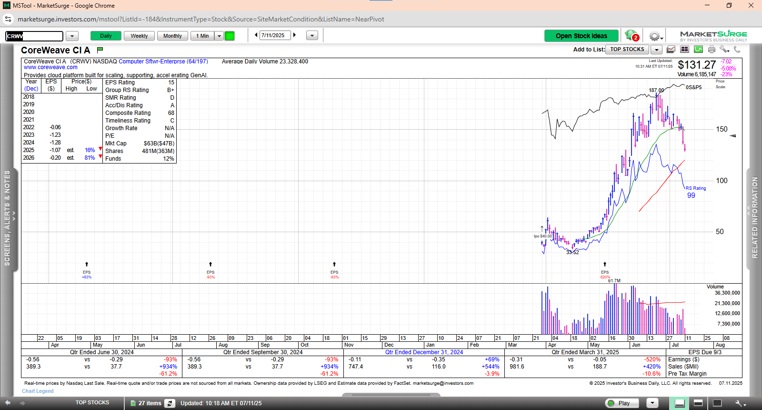762x410 pixels.
Task: Click the MSTool favicon in the title bar
Action: click(x=7, y=6)
